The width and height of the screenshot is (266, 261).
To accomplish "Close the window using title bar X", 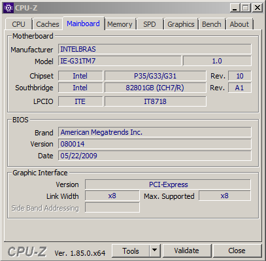I will [258, 8].
